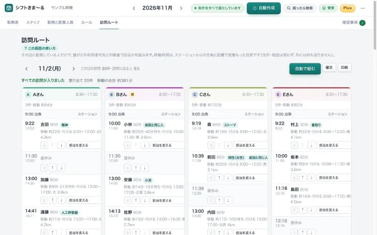Move Cさん's 昼休み up with its arrow
The image size is (377, 235).
(x=219, y=200)
